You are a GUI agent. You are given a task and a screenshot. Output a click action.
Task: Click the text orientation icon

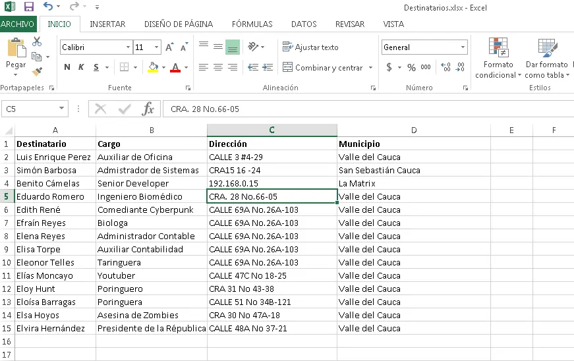pyautogui.click(x=253, y=47)
